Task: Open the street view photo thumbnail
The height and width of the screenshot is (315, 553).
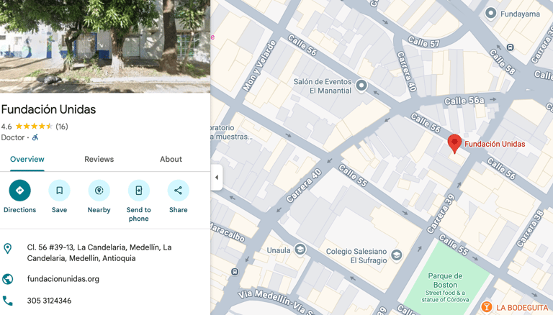Action: point(105,46)
